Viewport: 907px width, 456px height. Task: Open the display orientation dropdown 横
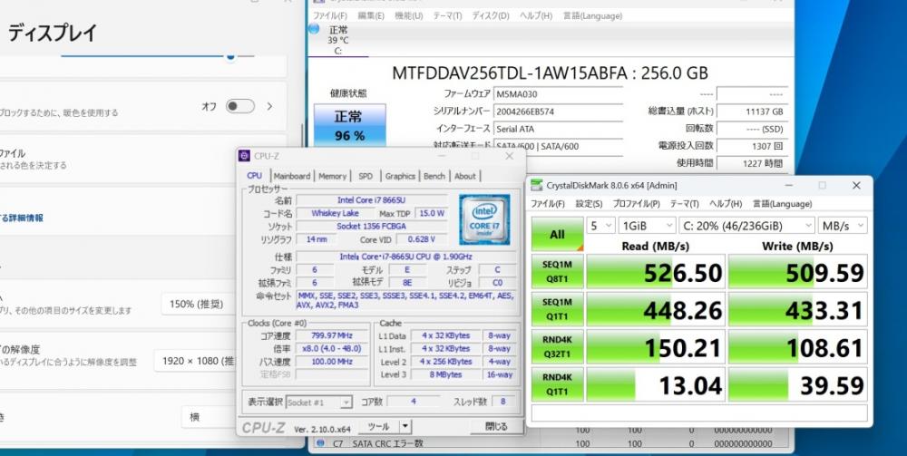pyautogui.click(x=210, y=417)
